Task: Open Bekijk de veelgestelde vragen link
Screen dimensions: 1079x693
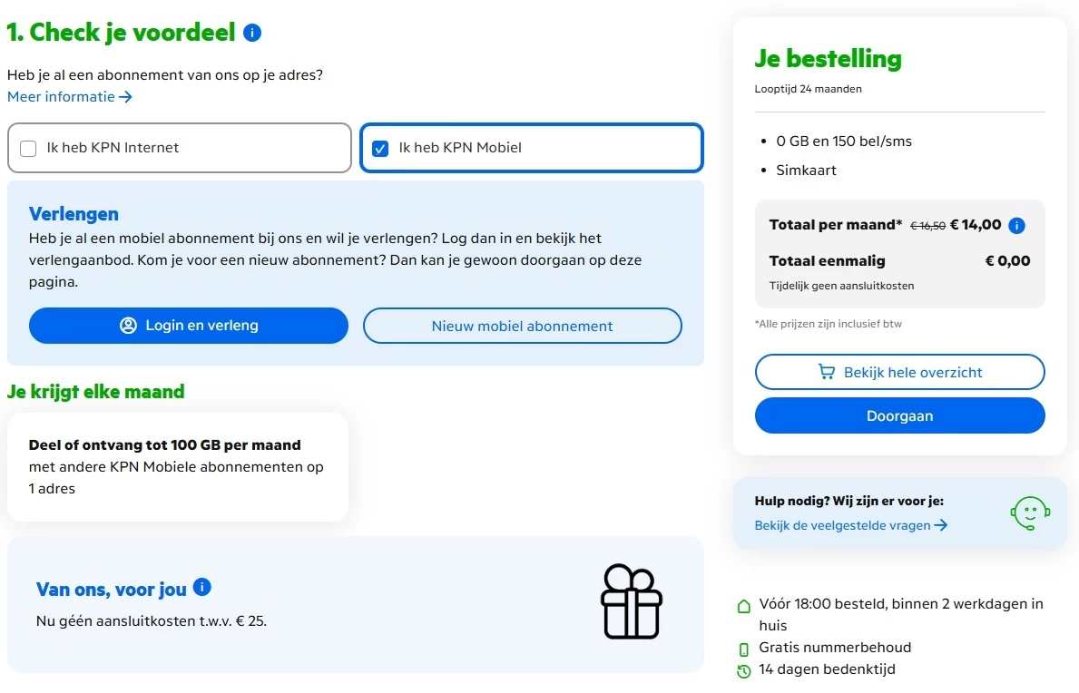Action: (x=850, y=525)
